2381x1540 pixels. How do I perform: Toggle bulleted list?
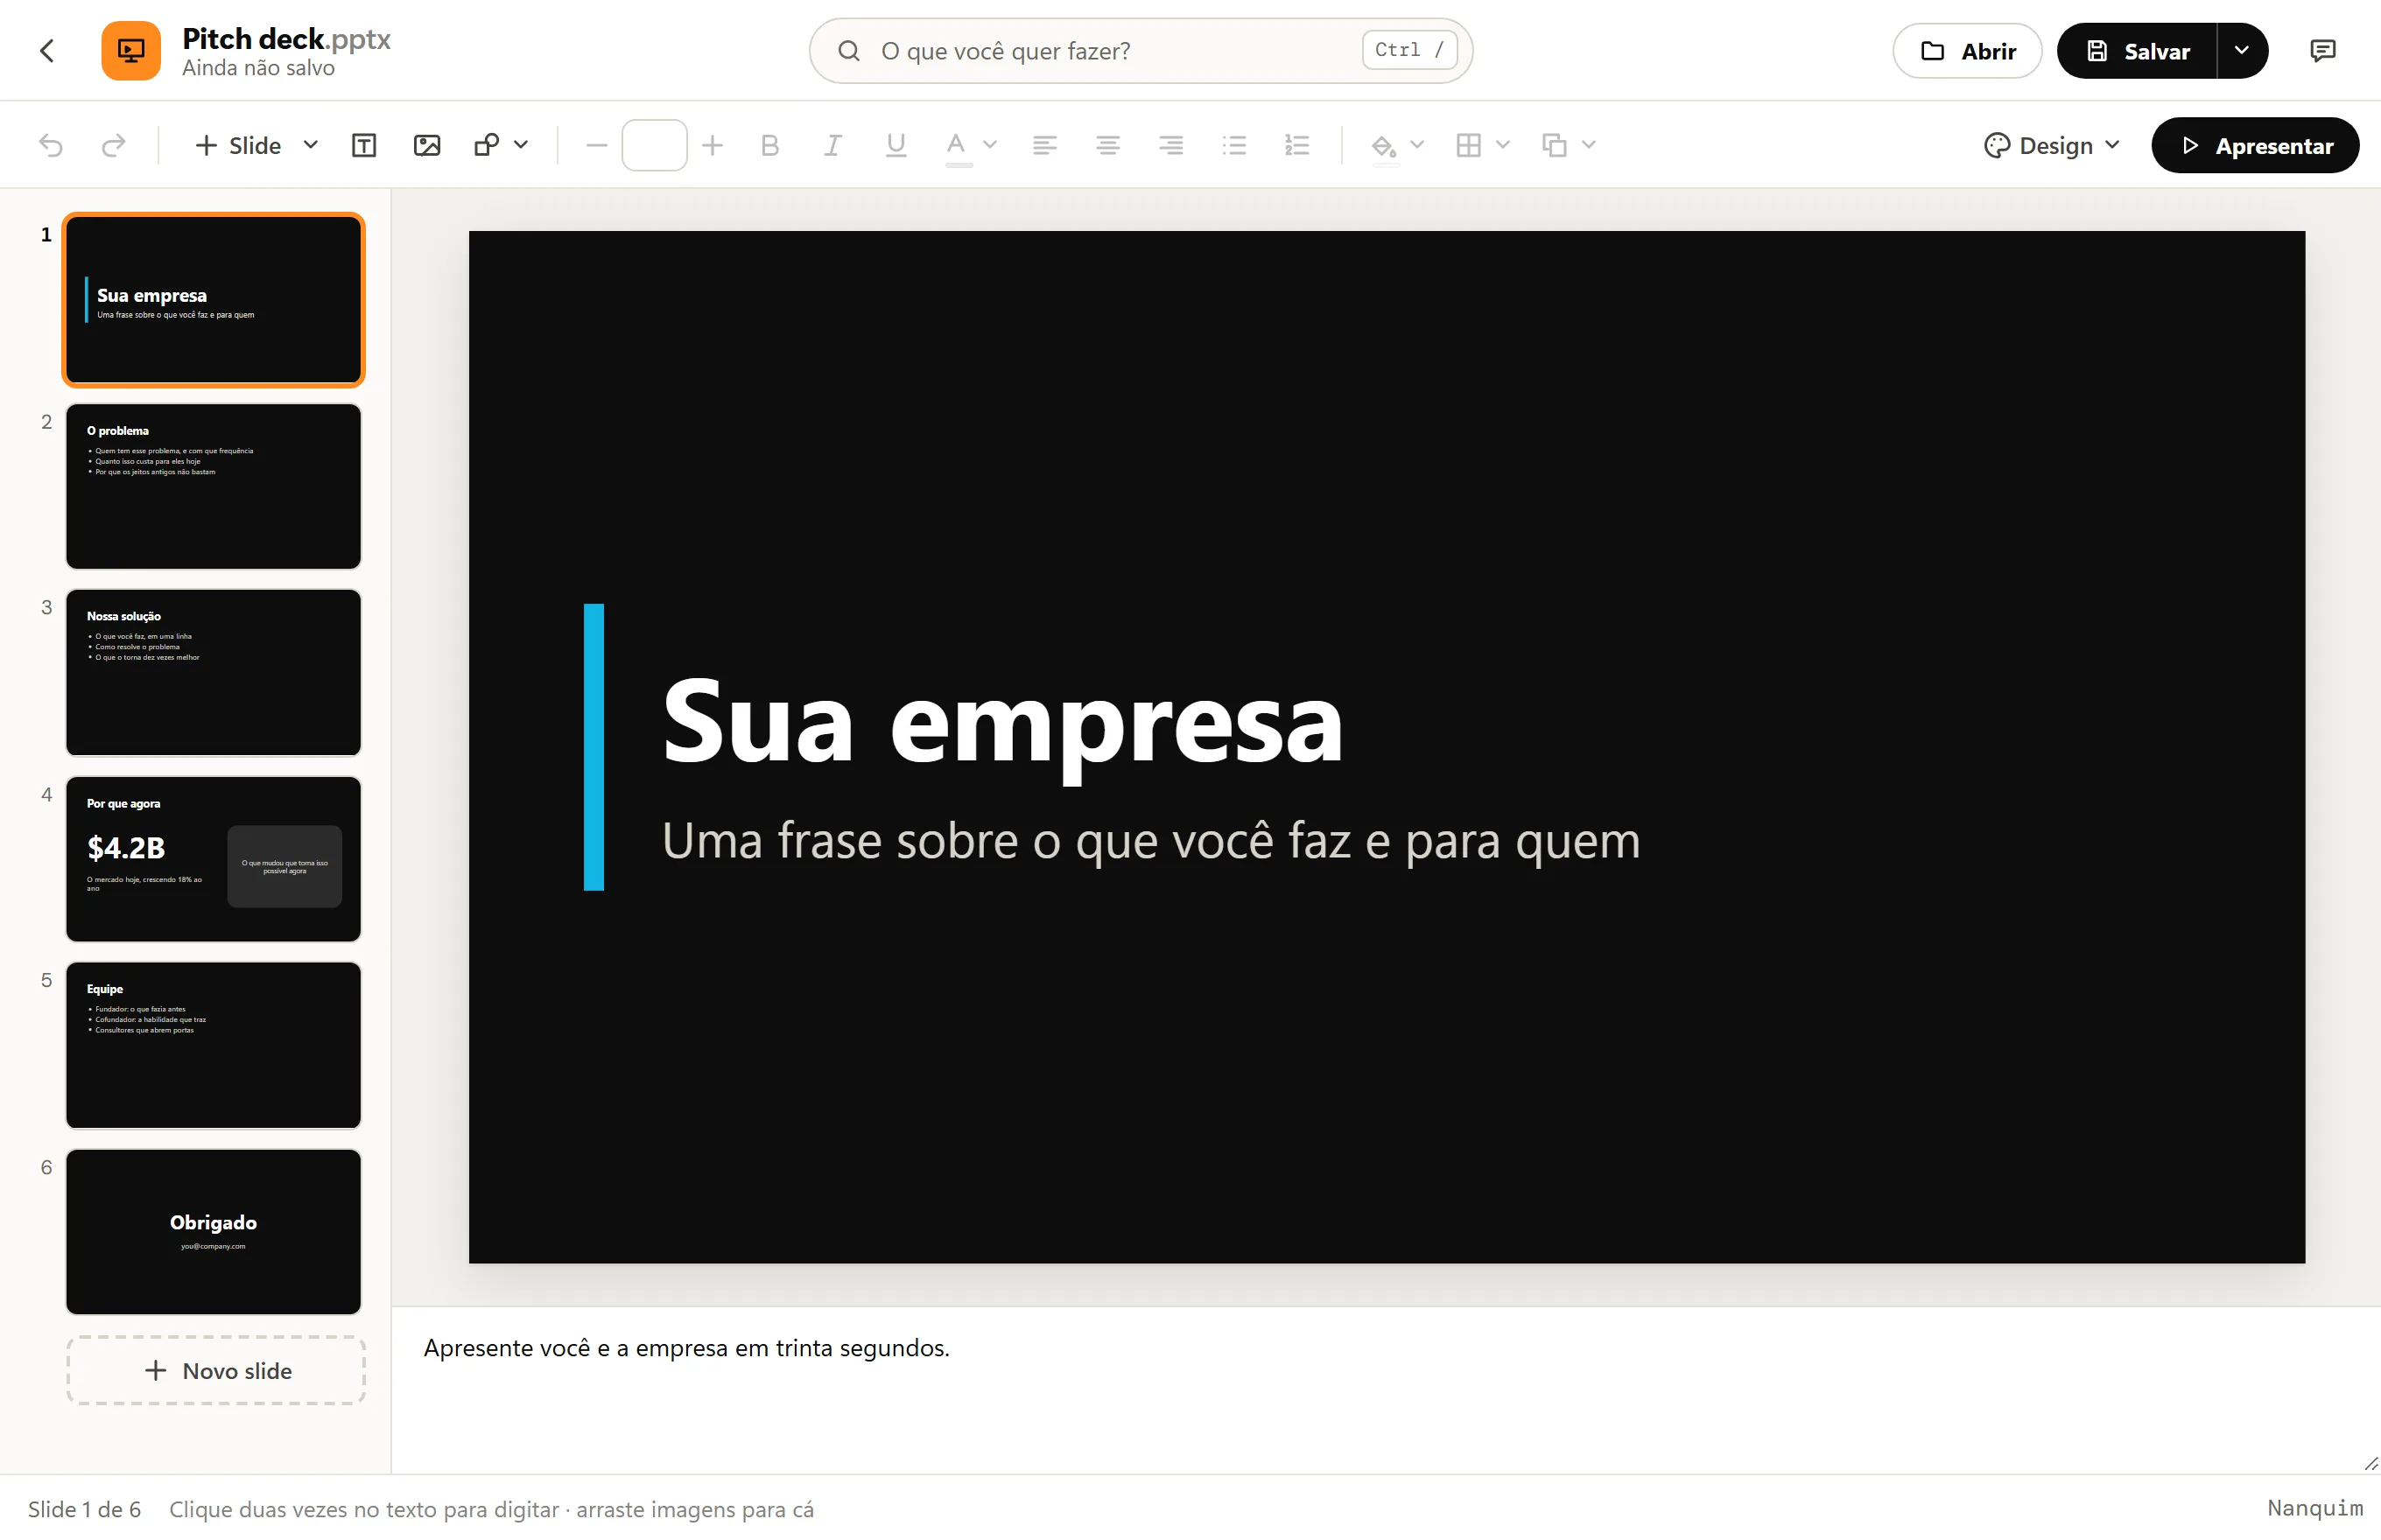1234,146
